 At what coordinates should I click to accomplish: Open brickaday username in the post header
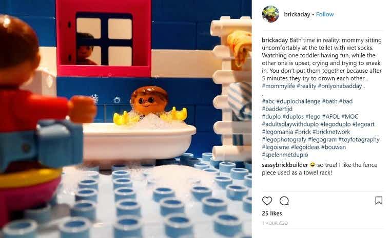point(297,14)
